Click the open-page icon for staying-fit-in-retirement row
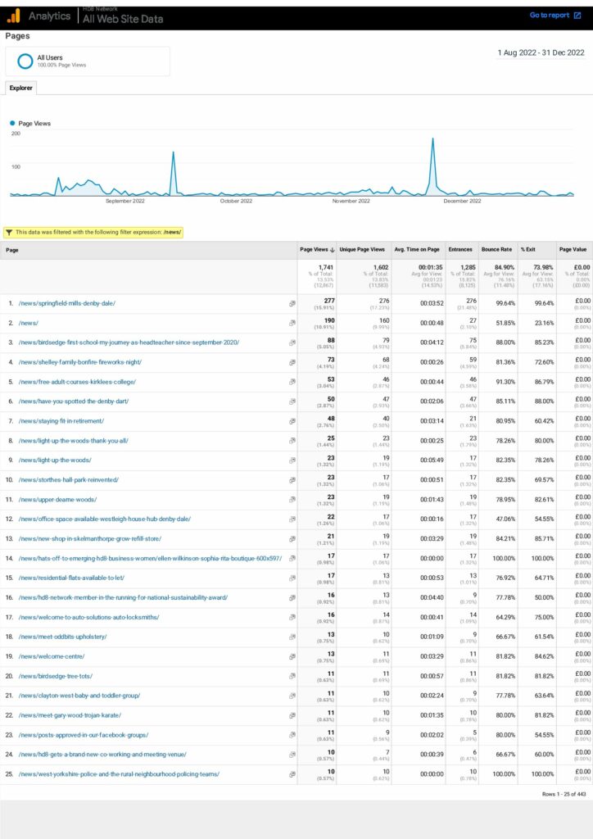Screen dimensions: 593x839 292,421
